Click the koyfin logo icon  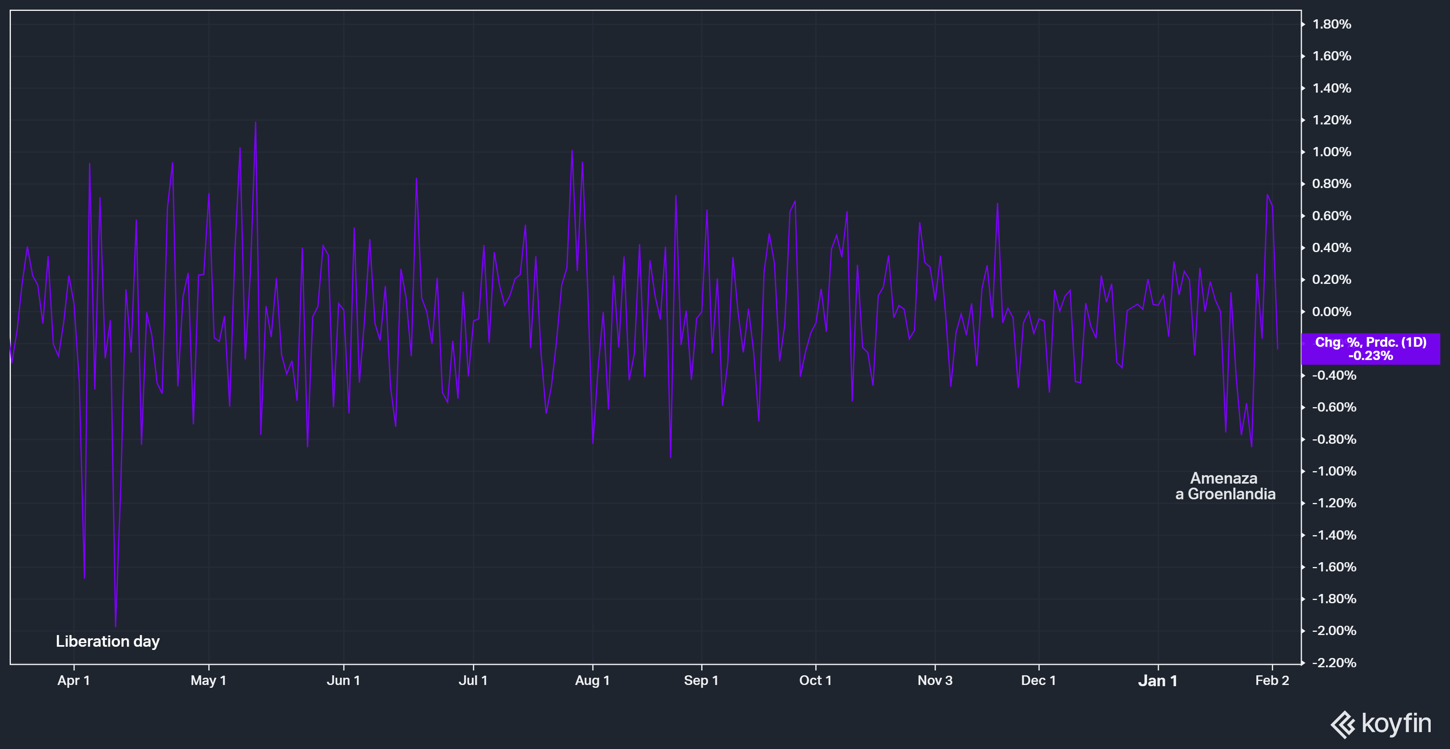pos(1343,724)
